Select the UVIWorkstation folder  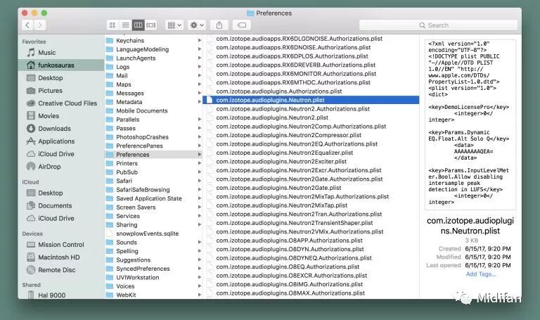pyautogui.click(x=153, y=277)
